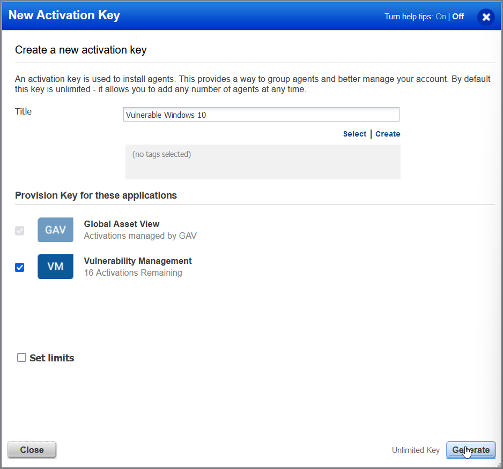This screenshot has width=503, height=469.
Task: Click the New Activation Key header
Action: [x=64, y=15]
